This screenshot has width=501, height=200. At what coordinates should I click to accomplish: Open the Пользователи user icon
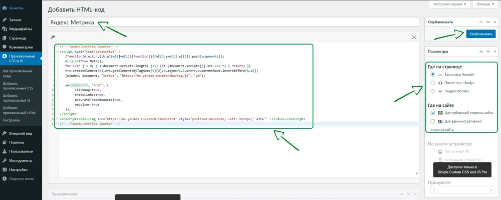tap(5, 151)
